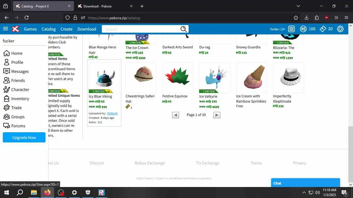This screenshot has width=353, height=198.
Task: Show hidden system tray icons
Action: 304,193
